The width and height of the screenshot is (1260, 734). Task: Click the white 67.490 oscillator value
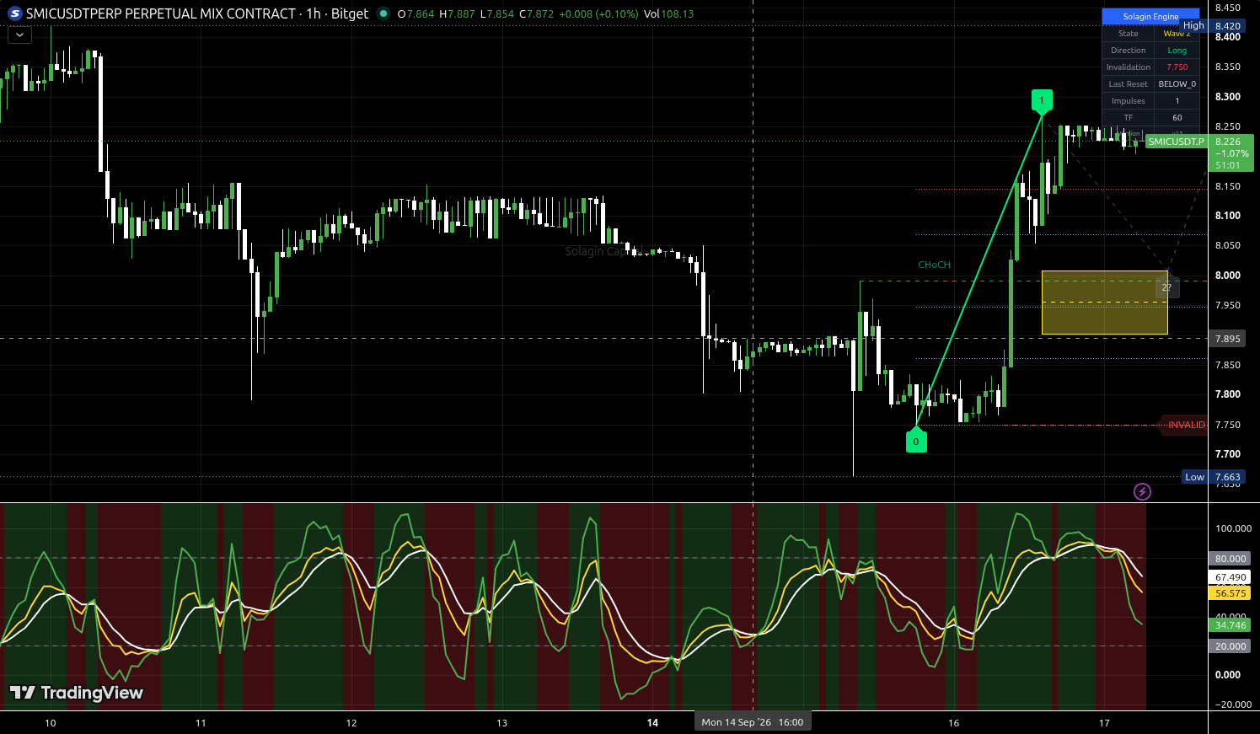point(1231,577)
